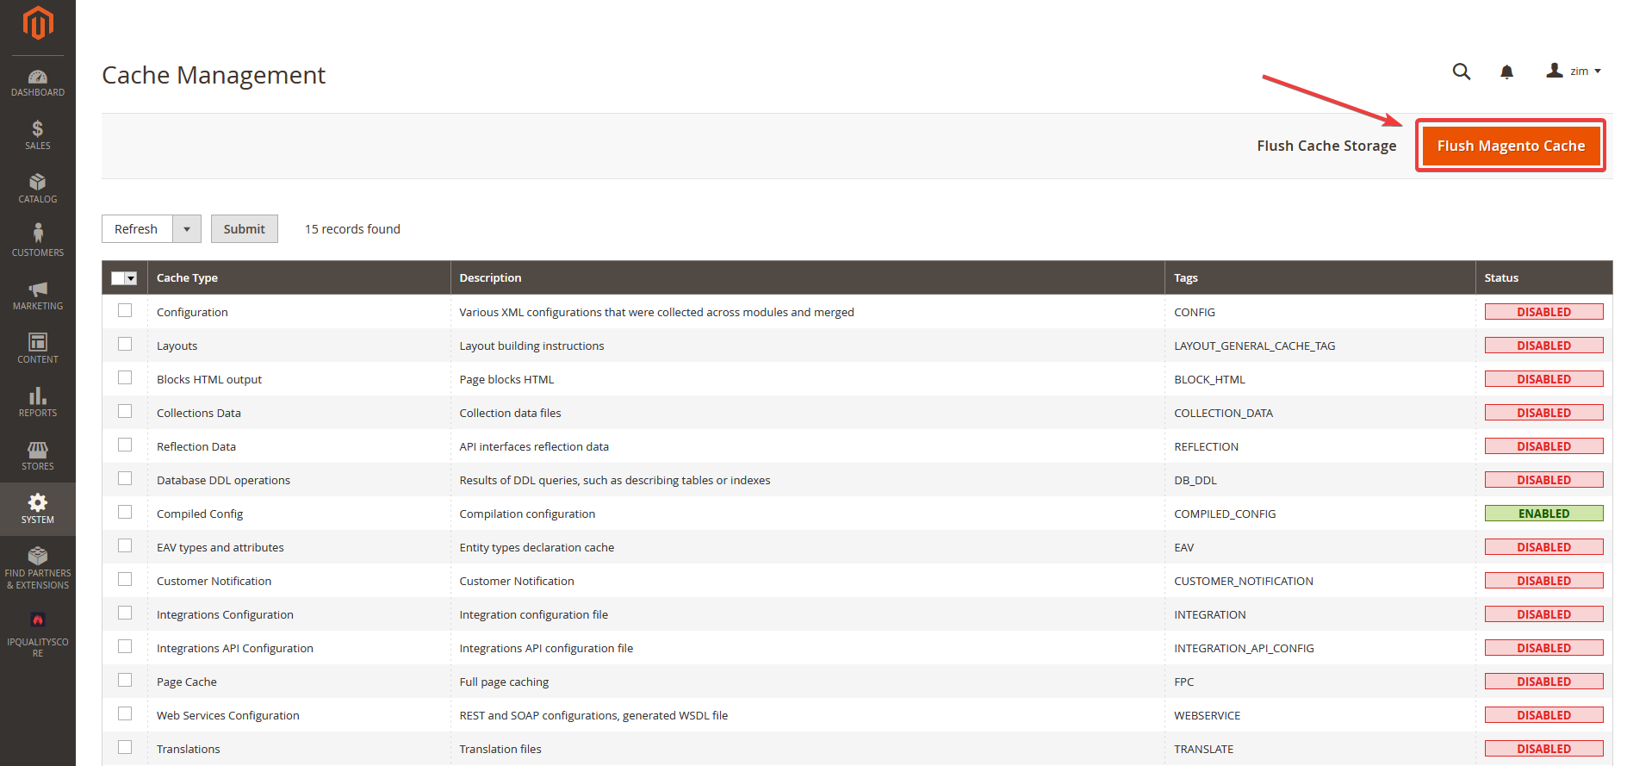The width and height of the screenshot is (1627, 766).
Task: Check the Page Cache checkbox
Action: coord(125,680)
